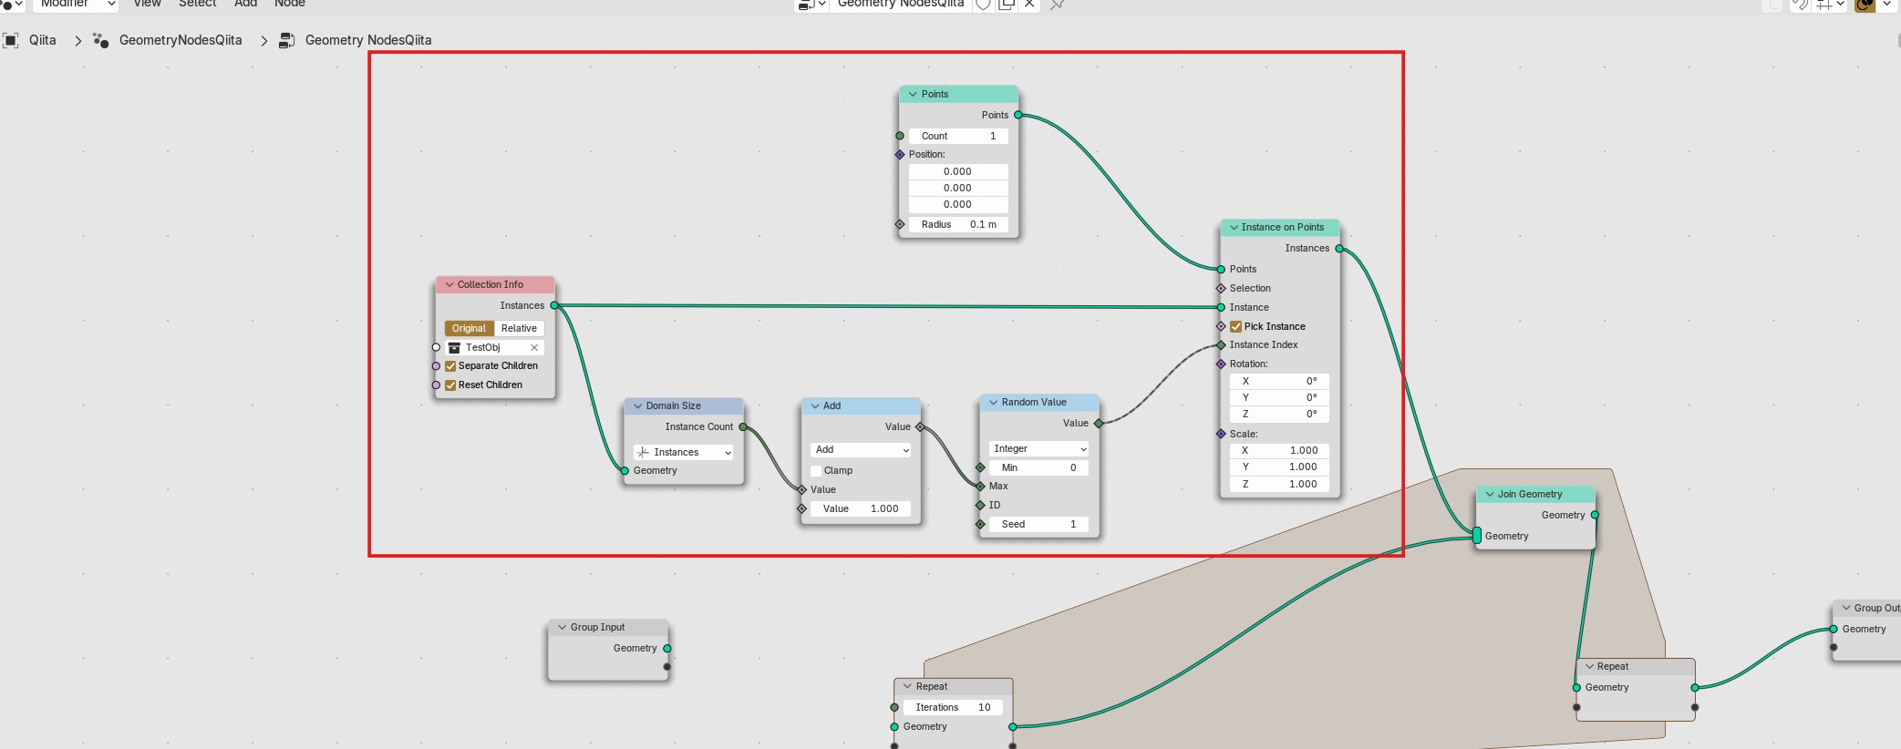This screenshot has height=749, width=1901.
Task: Toggle fake user shield icon
Action: [984, 4]
